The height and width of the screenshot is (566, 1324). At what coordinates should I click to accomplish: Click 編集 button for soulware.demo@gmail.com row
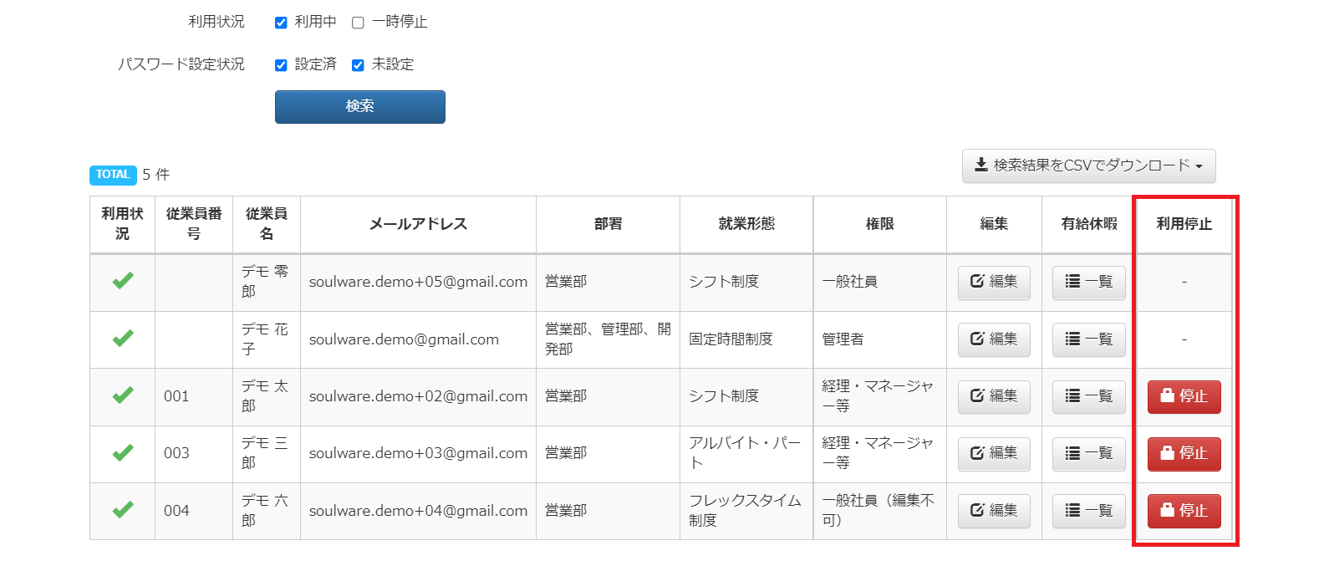coord(994,339)
